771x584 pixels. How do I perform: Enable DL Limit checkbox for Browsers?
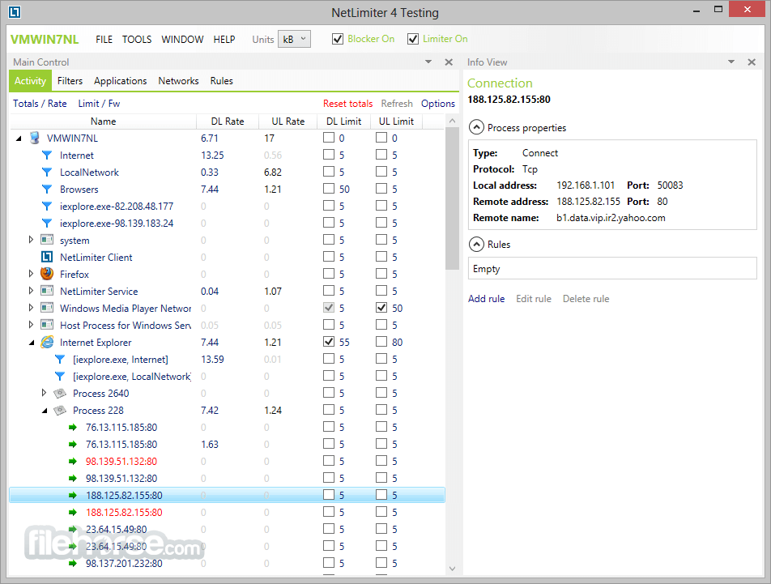point(329,189)
